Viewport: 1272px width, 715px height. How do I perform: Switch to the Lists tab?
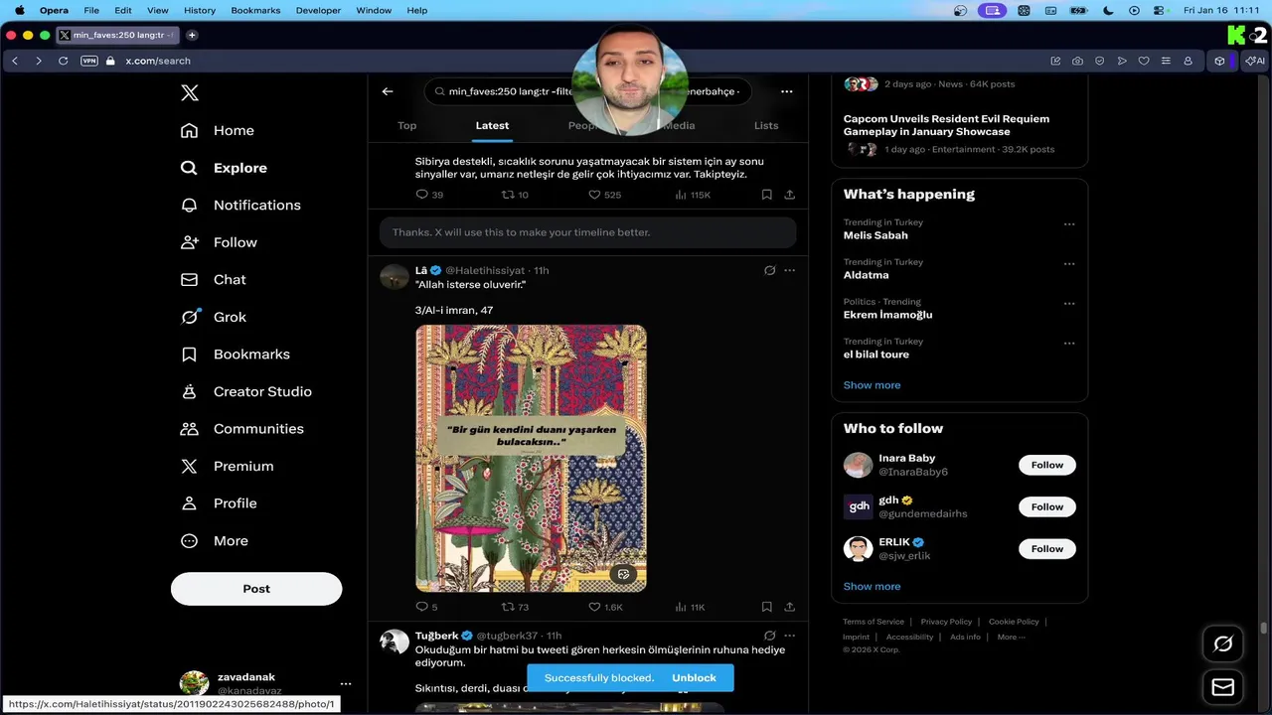point(766,125)
